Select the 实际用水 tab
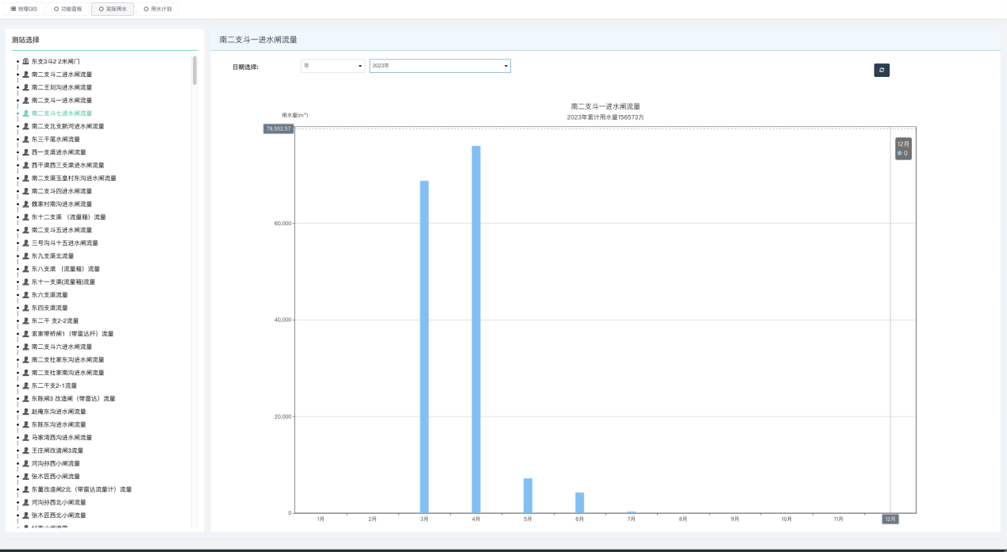This screenshot has height=552, width=1007. [x=112, y=9]
